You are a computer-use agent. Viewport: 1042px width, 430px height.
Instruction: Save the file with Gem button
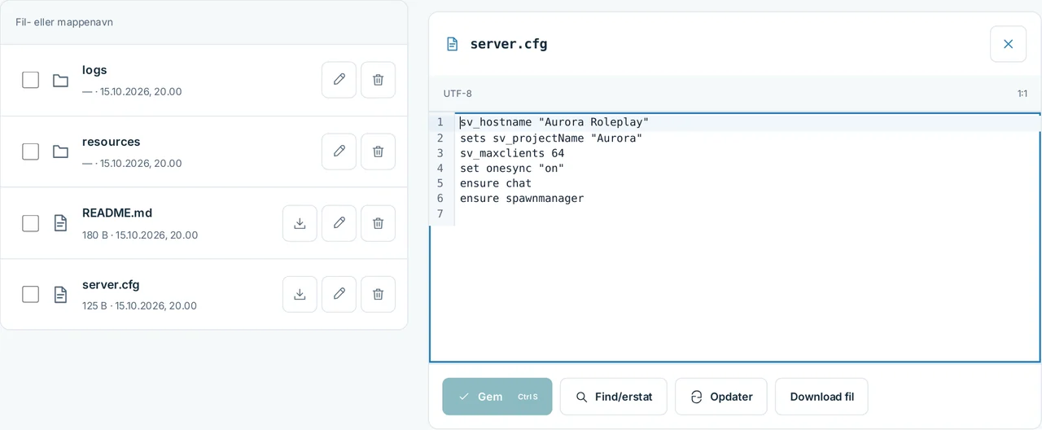click(497, 397)
